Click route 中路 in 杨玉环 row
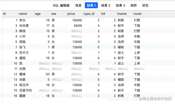 137,85
